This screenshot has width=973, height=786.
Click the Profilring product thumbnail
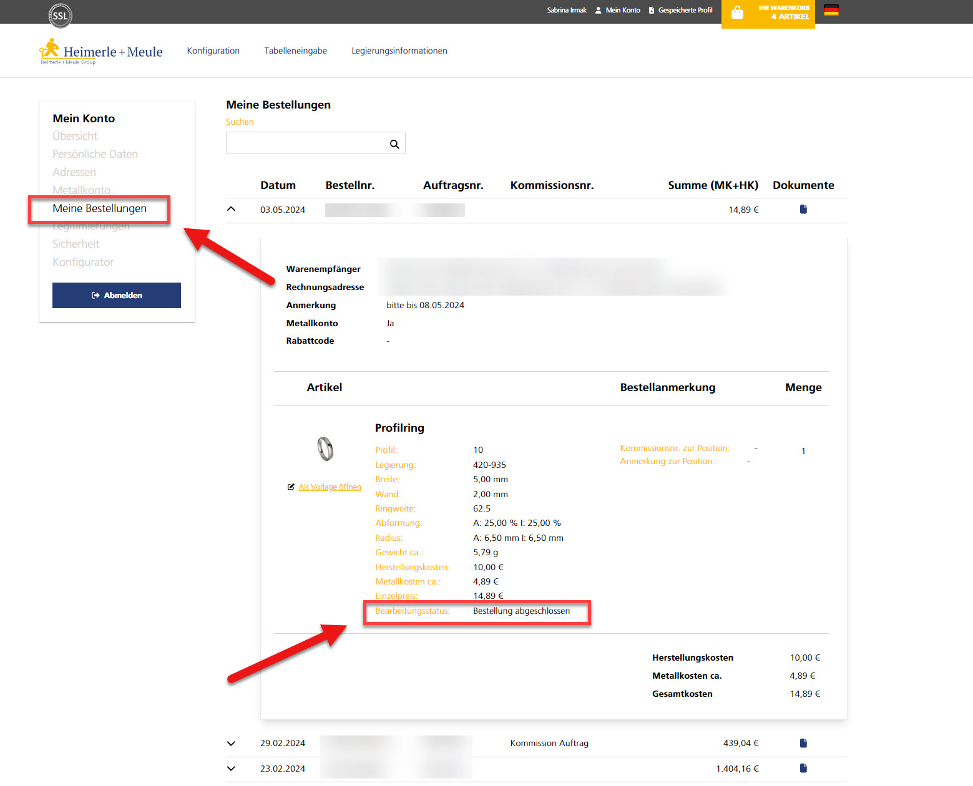[325, 449]
